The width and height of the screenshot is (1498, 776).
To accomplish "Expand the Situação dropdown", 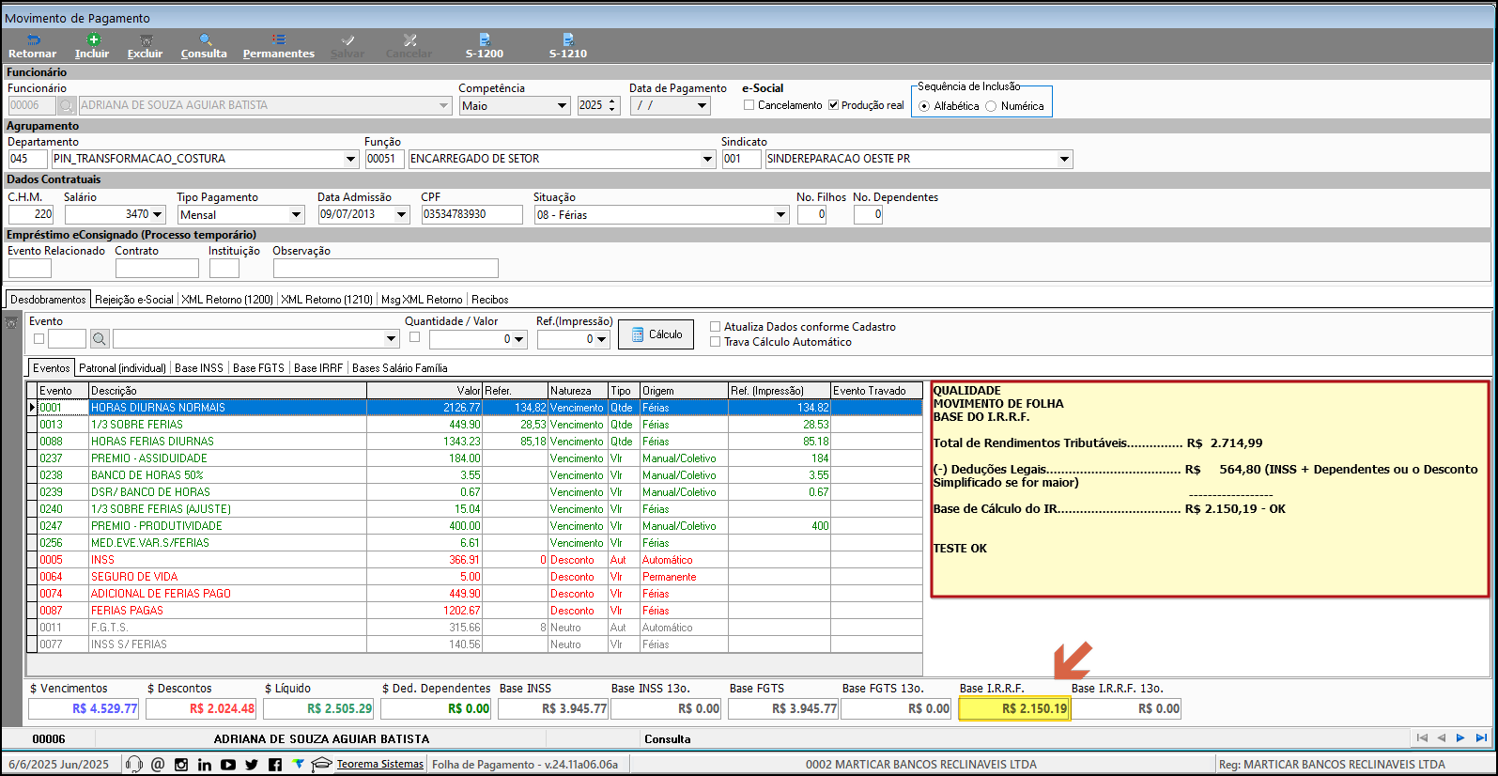I will pyautogui.click(x=780, y=215).
